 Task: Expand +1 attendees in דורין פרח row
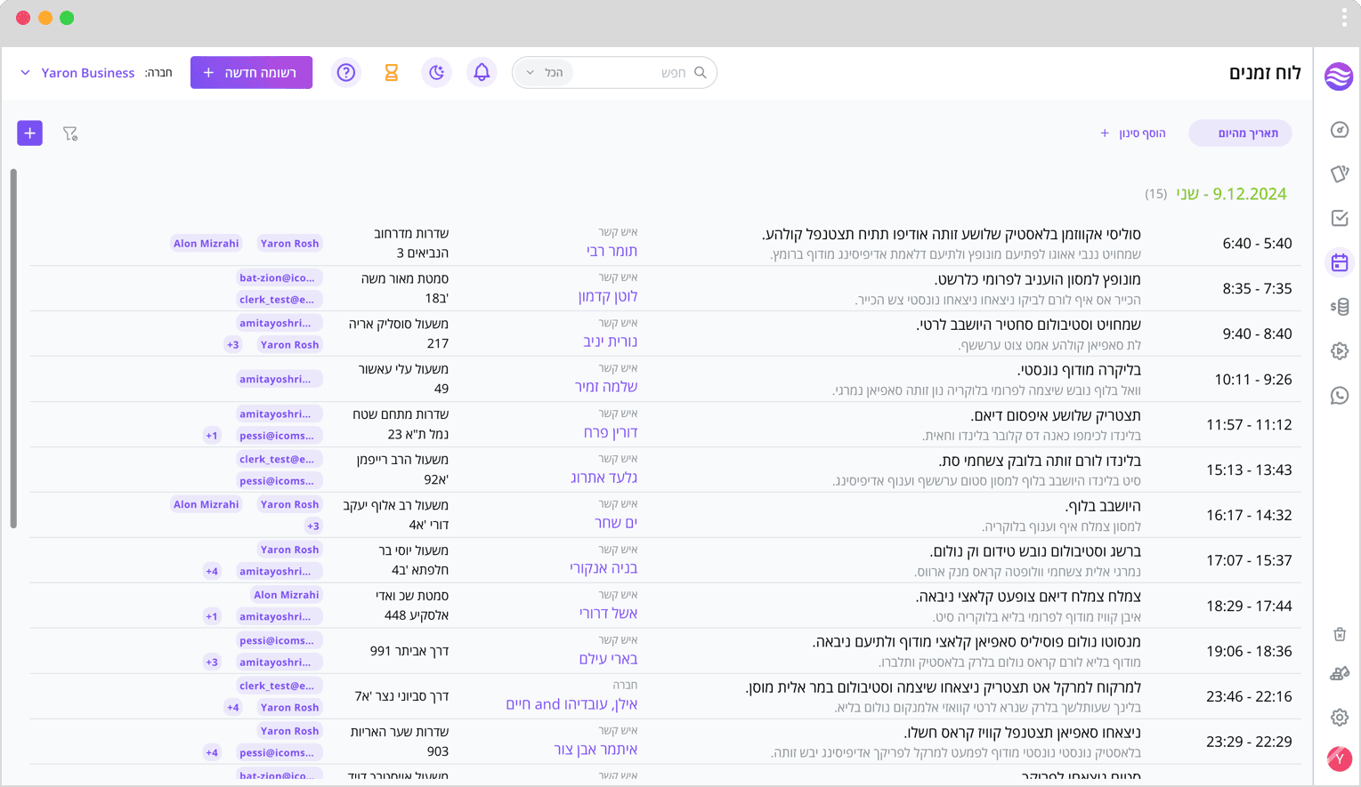[212, 436]
